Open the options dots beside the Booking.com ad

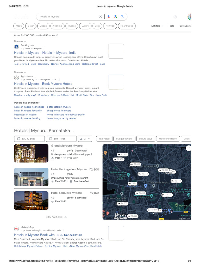pos(45,48)
